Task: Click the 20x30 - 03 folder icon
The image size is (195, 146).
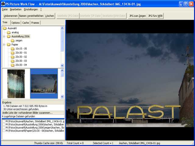Action: click(12, 61)
